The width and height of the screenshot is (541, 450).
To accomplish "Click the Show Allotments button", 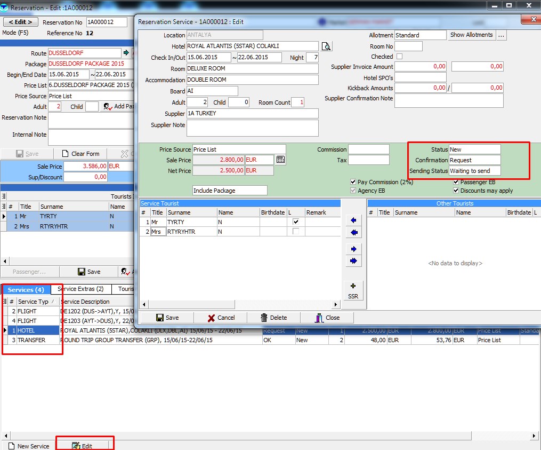I will (x=471, y=35).
